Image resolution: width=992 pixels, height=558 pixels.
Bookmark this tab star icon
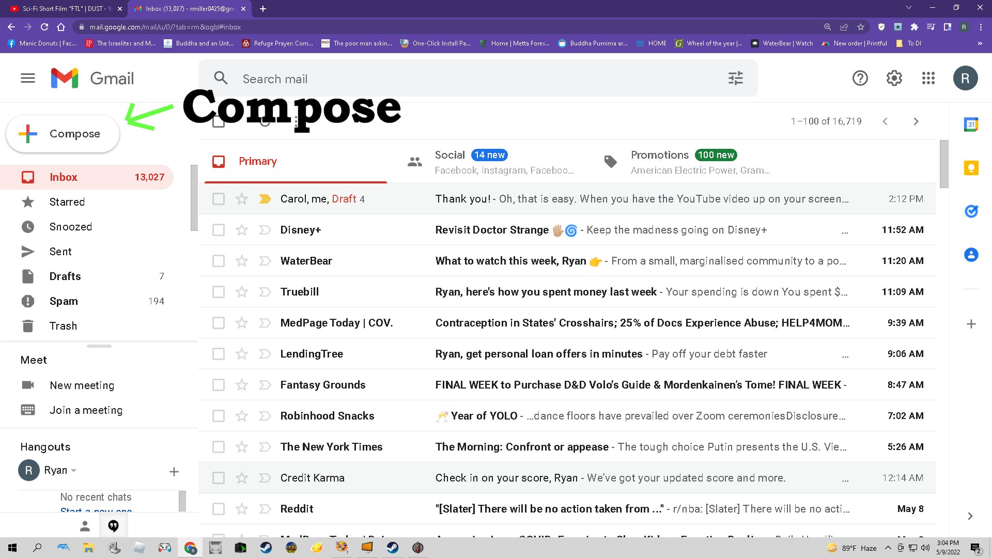click(x=860, y=27)
